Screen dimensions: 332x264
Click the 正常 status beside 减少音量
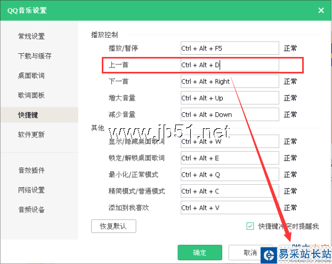coord(290,114)
